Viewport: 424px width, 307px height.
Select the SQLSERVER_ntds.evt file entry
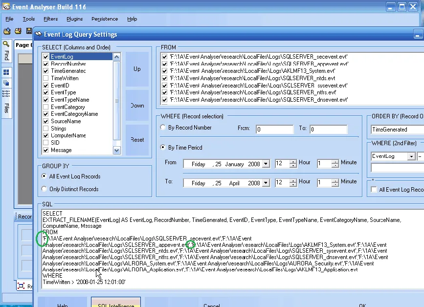click(x=252, y=78)
